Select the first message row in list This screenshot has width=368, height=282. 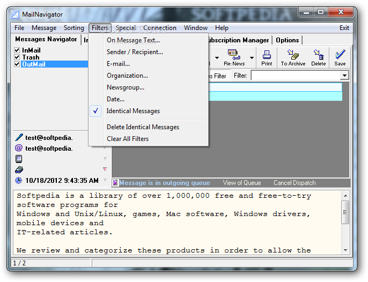point(275,87)
